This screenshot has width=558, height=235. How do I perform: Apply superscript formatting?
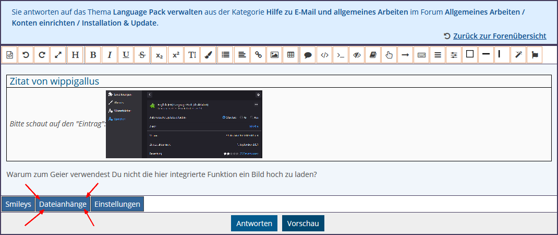[176, 55]
